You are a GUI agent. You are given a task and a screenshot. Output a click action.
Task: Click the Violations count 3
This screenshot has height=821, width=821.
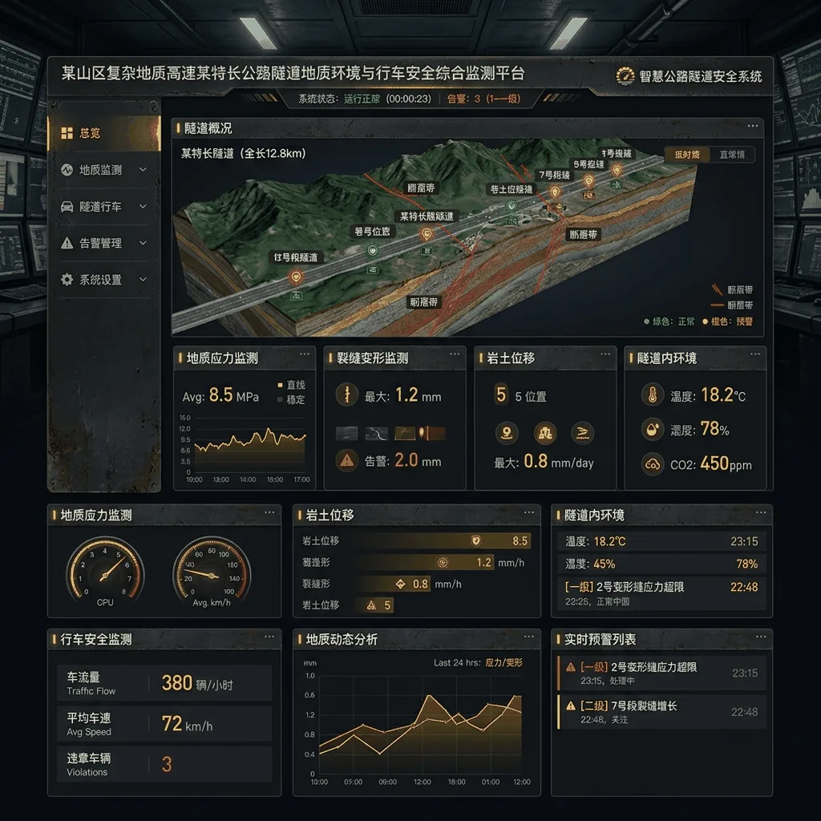tap(167, 764)
